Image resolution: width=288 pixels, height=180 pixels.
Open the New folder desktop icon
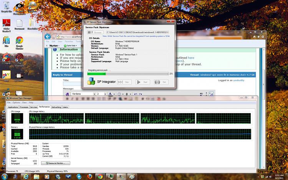point(32,24)
